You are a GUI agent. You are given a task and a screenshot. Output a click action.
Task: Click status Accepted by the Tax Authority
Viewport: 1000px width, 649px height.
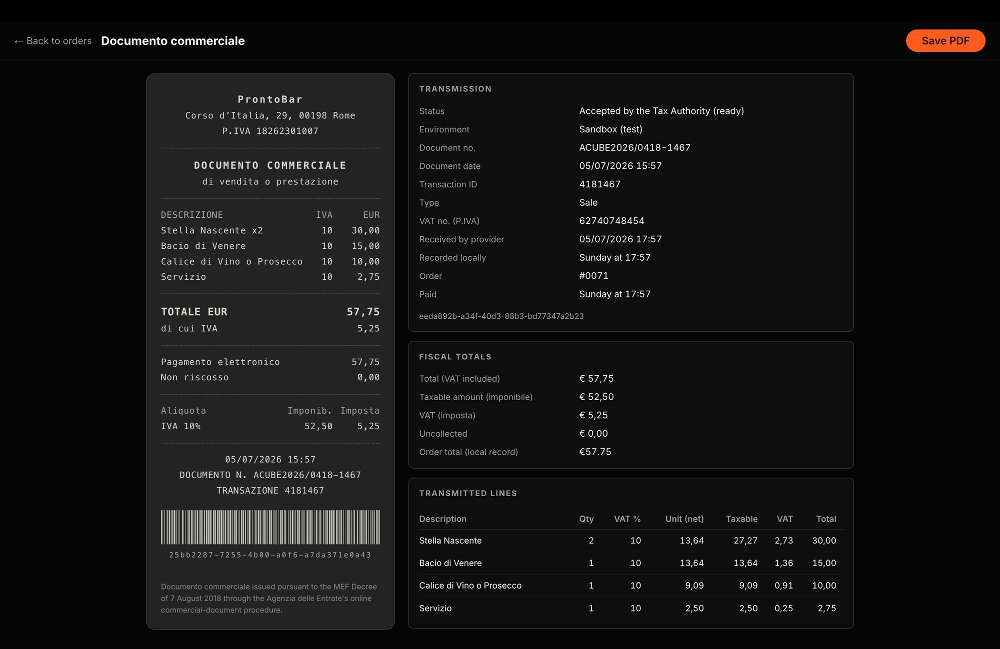tap(661, 111)
